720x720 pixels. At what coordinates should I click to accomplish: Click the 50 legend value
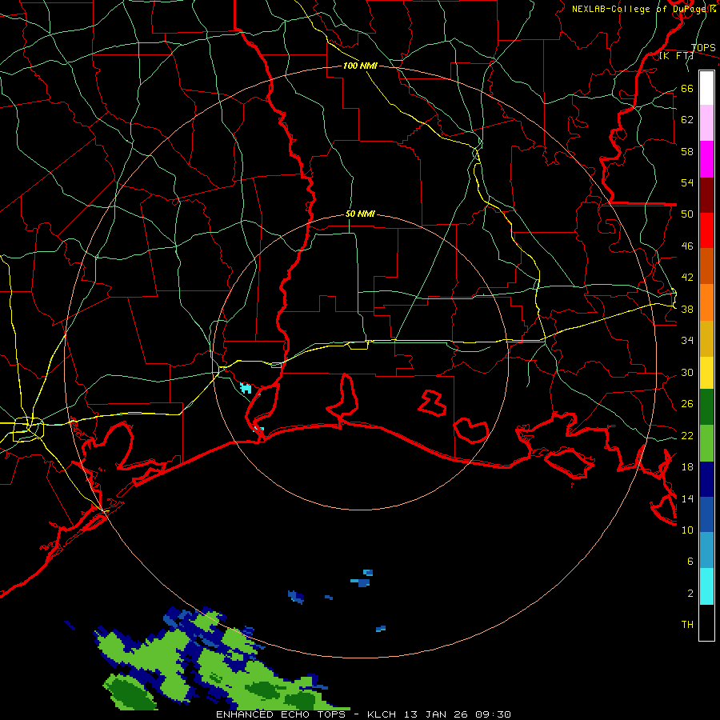(687, 214)
